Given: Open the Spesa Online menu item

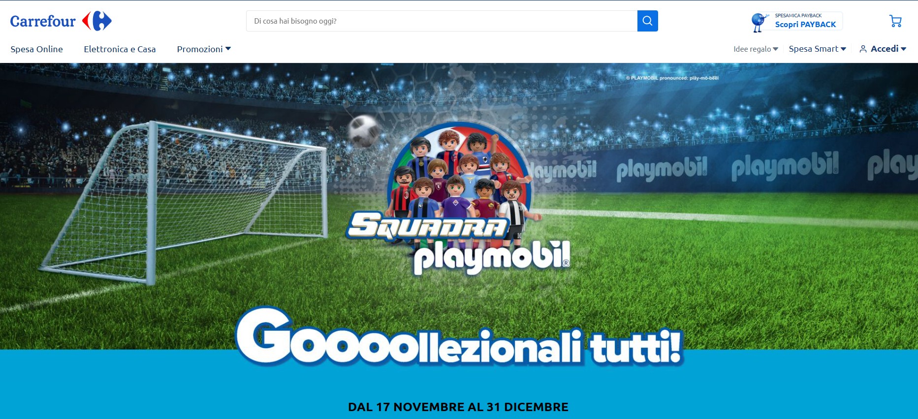Looking at the screenshot, I should tap(36, 49).
